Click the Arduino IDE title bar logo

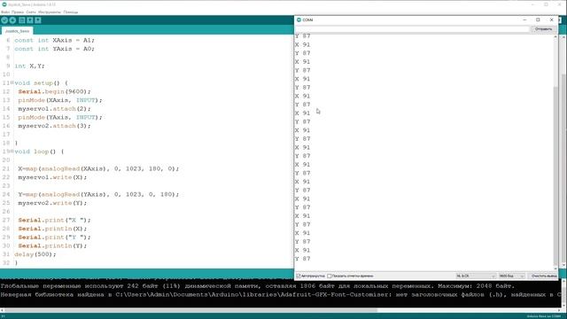click(x=4, y=4)
